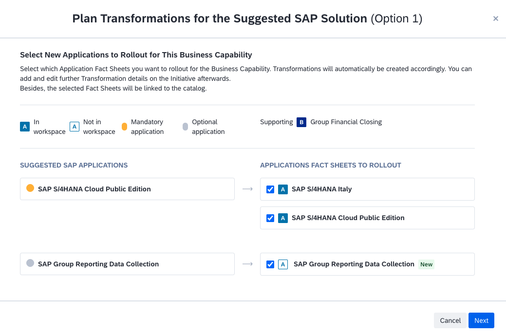Click outlined A icon on Group Reporting fact sheet
506x336 pixels.
click(283, 264)
